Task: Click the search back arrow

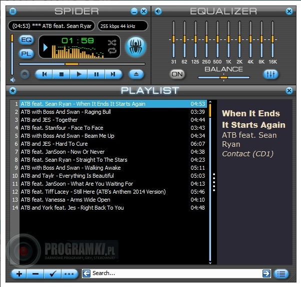Action: coord(86,274)
